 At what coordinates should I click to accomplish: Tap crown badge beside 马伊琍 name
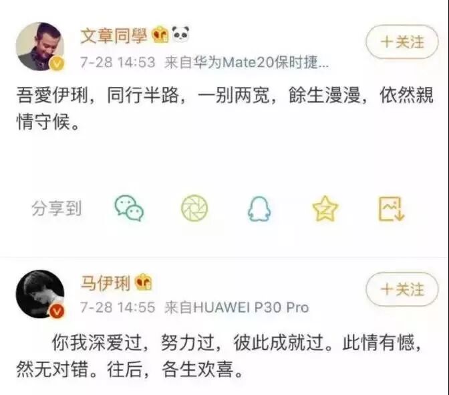(x=143, y=282)
